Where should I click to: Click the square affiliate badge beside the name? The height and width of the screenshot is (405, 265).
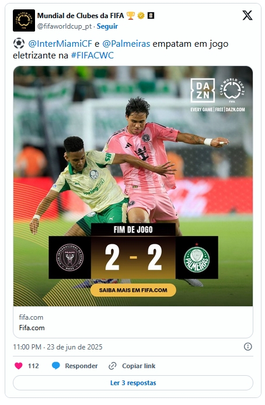tap(151, 16)
